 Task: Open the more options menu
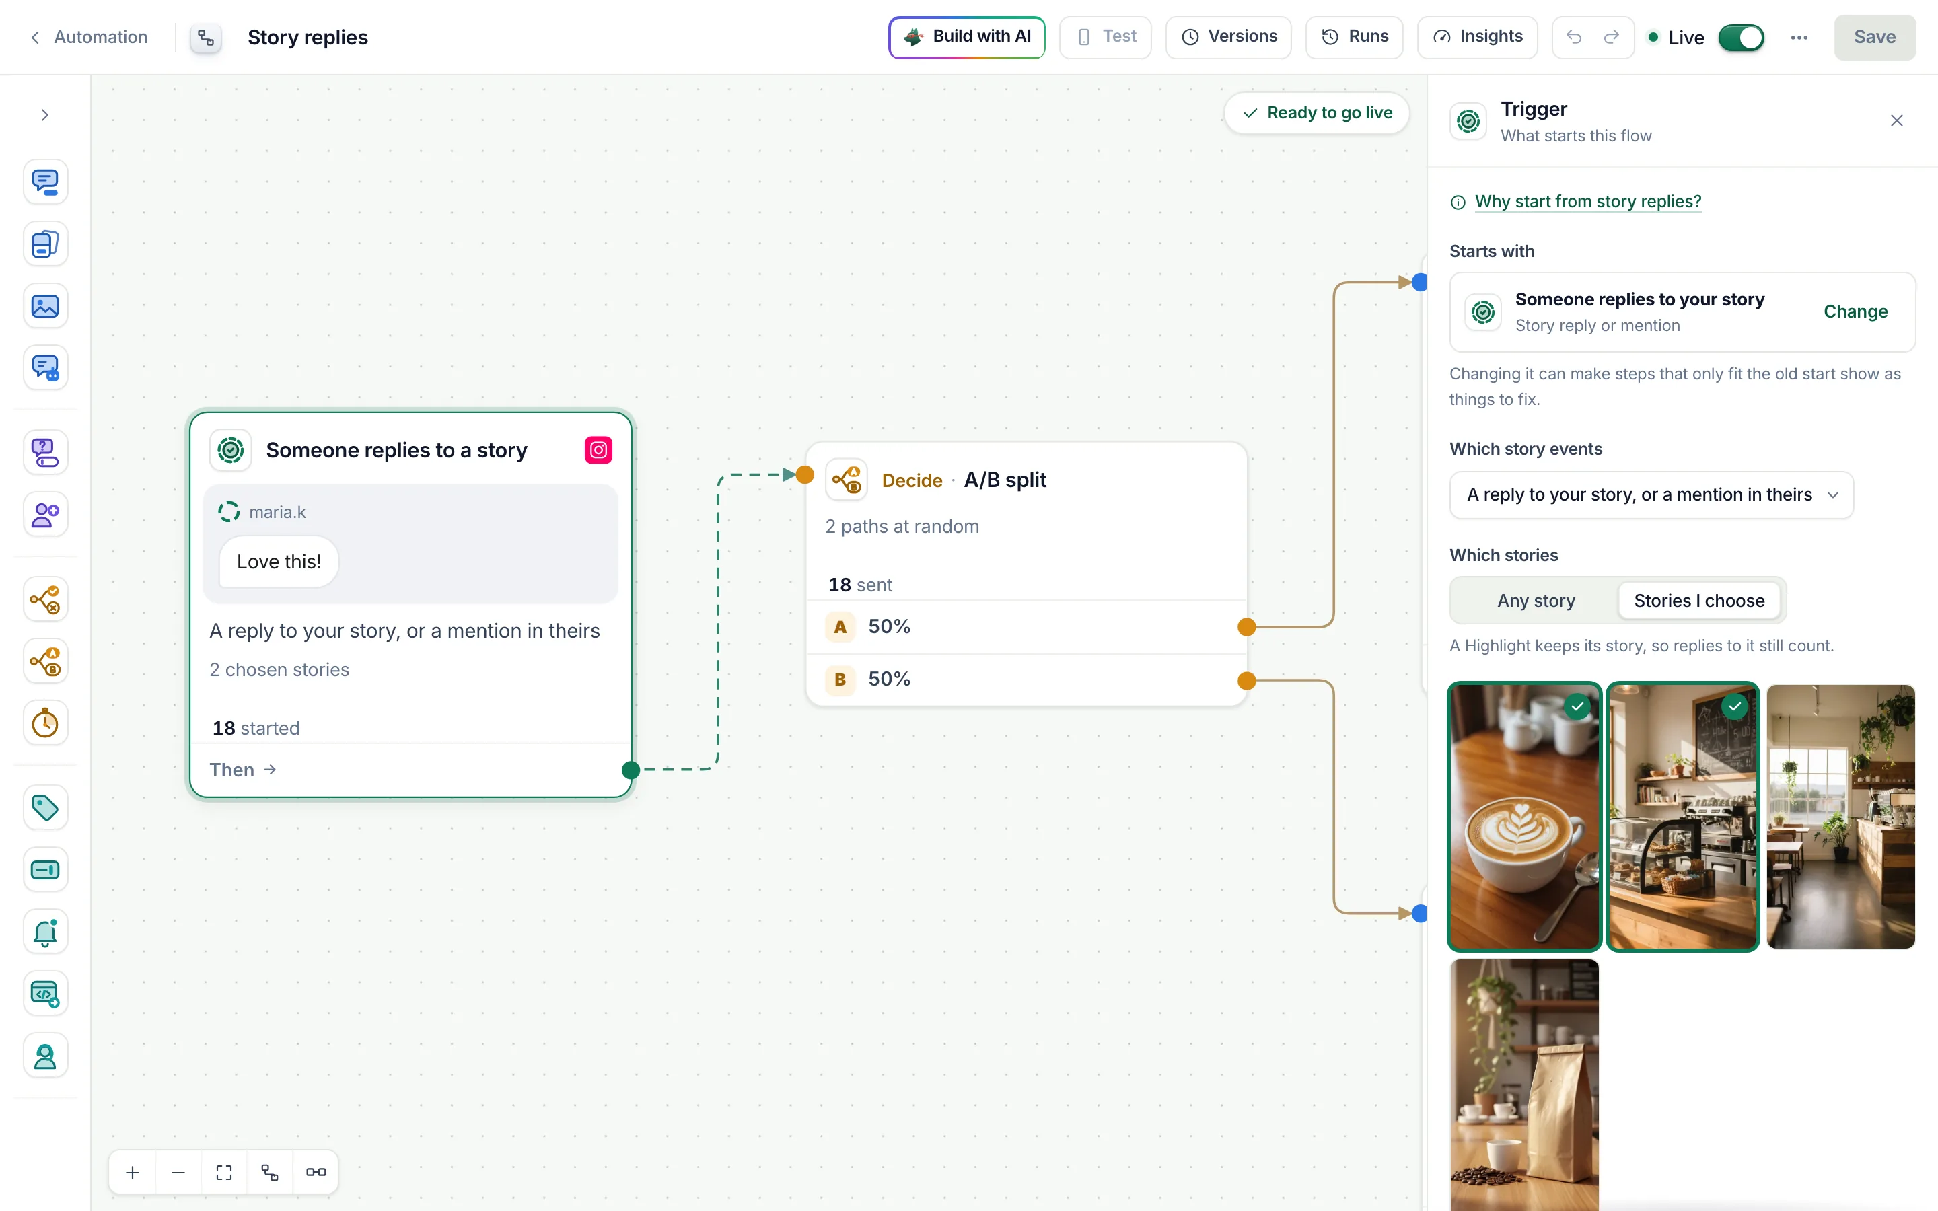1799,38
